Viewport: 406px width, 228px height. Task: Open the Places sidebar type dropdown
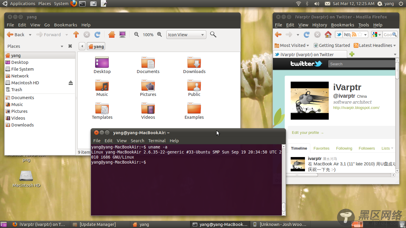click(x=62, y=46)
